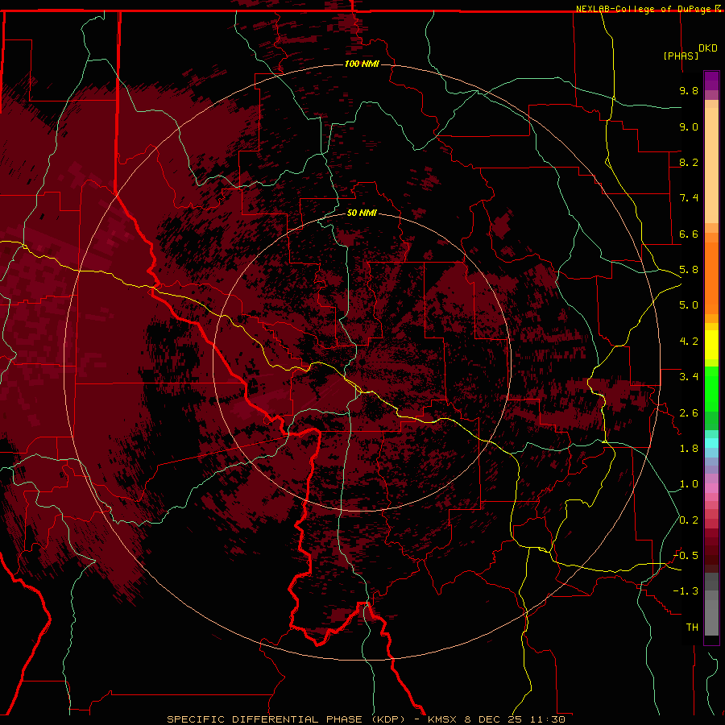Click the 4.2 scale value
This screenshot has width=725, height=725.
689,342
